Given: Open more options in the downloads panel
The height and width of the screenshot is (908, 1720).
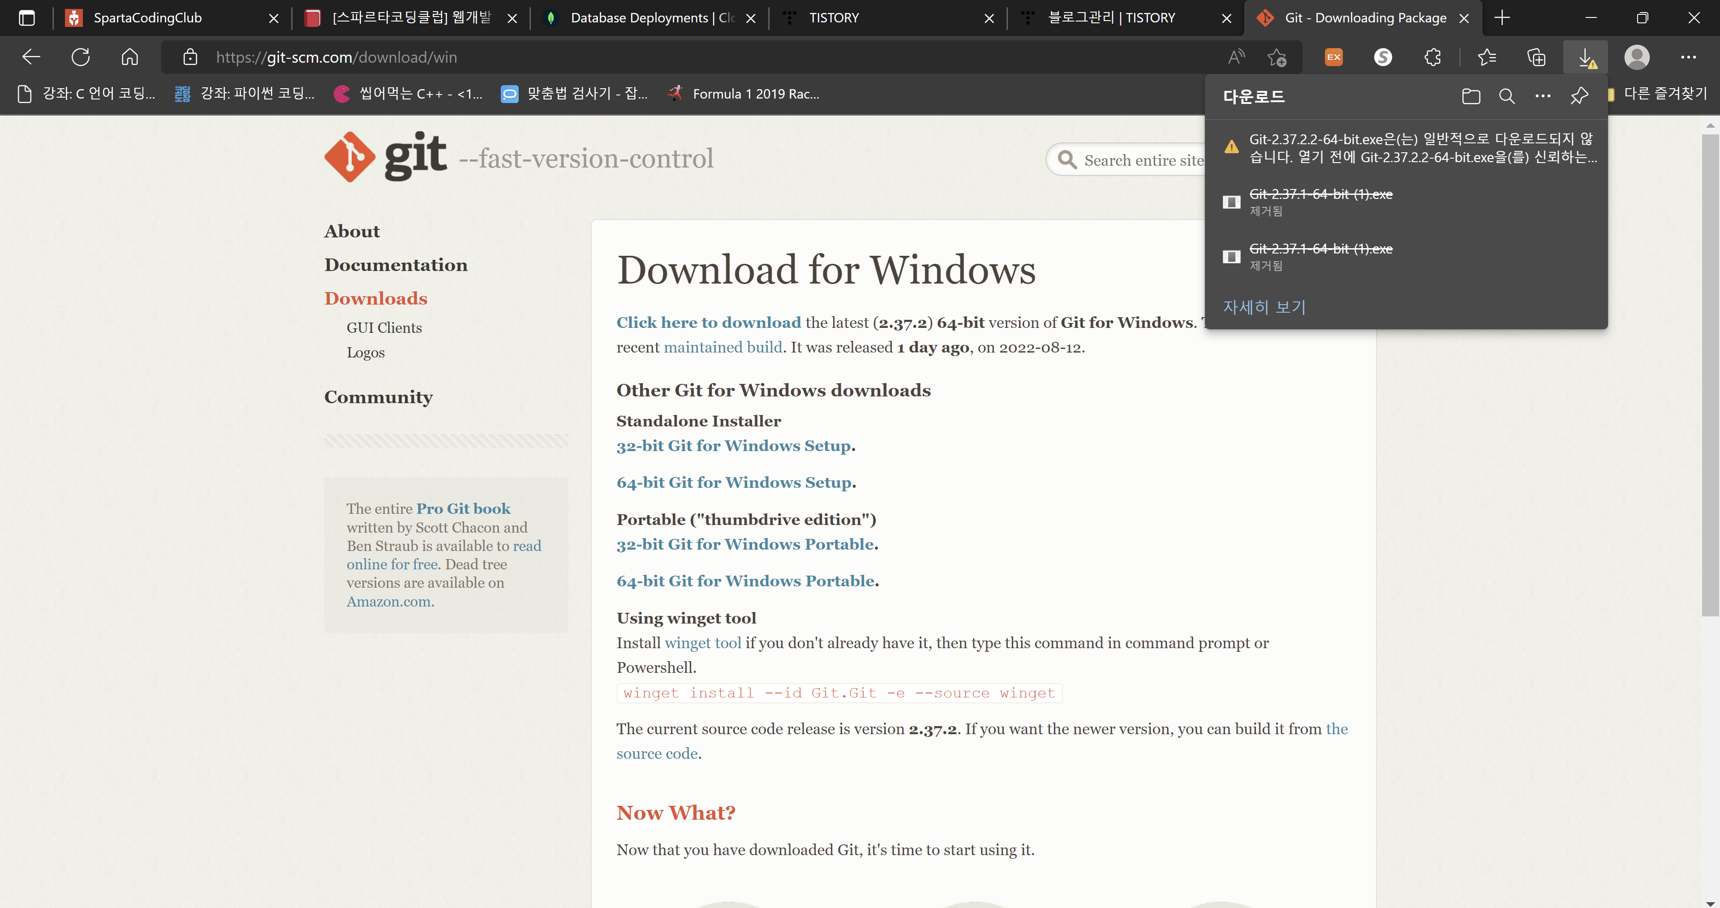Looking at the screenshot, I should [1543, 97].
